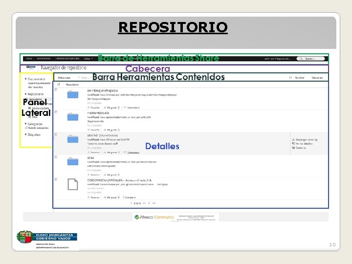352x264 pixels.
Task: Open Ficheros compartidos in top bar
Action: pyautogui.click(x=67, y=59)
